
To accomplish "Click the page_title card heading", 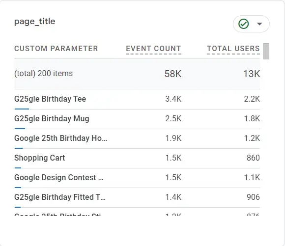I will coord(35,22).
